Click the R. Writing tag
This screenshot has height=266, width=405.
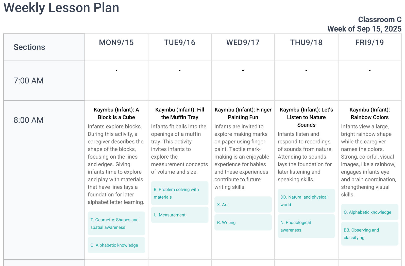click(243, 222)
